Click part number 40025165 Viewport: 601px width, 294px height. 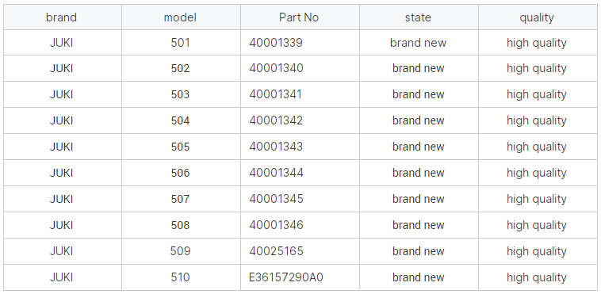coord(277,251)
